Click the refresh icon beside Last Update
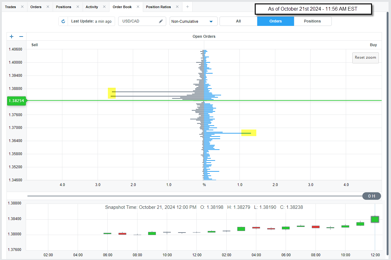The image size is (391, 260). 63,21
